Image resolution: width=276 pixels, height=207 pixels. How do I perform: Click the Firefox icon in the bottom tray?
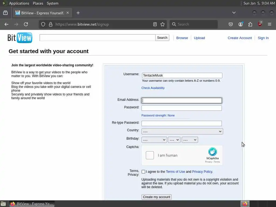pos(245,204)
